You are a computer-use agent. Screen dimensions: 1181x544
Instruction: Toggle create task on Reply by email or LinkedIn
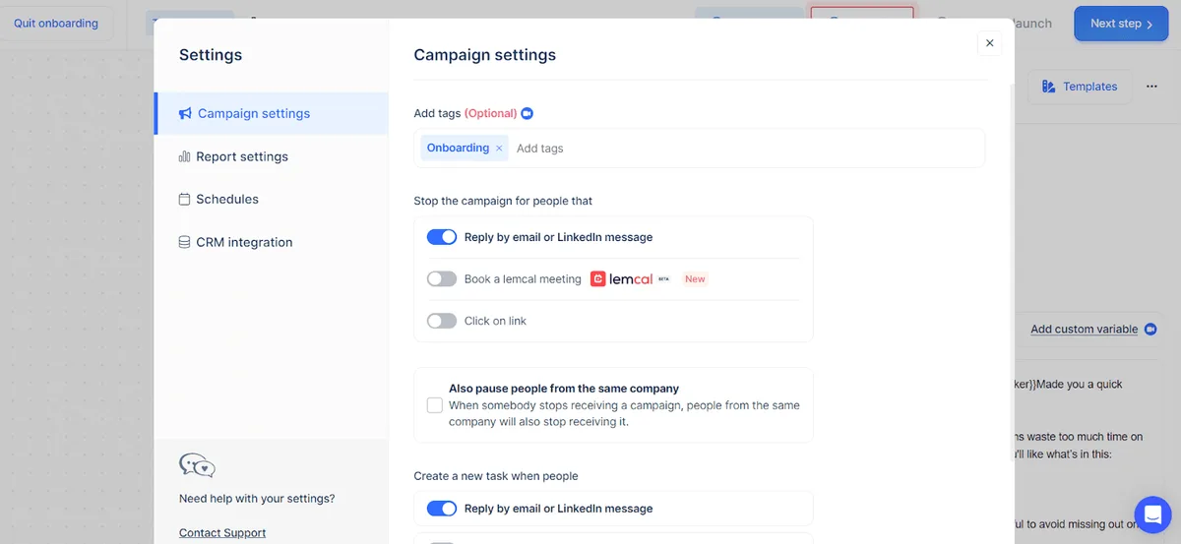(442, 509)
